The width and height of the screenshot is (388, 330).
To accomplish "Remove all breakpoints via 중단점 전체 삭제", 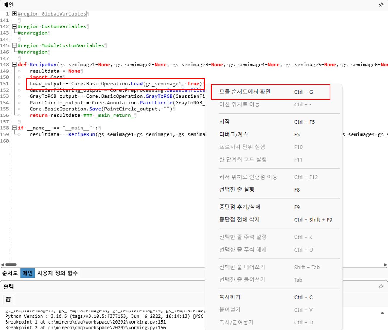I will (x=239, y=220).
